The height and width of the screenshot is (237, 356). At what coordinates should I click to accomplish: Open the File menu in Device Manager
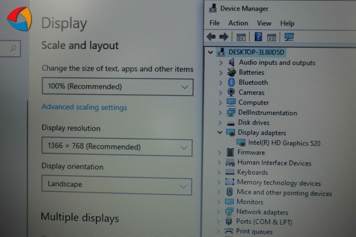[x=215, y=23]
